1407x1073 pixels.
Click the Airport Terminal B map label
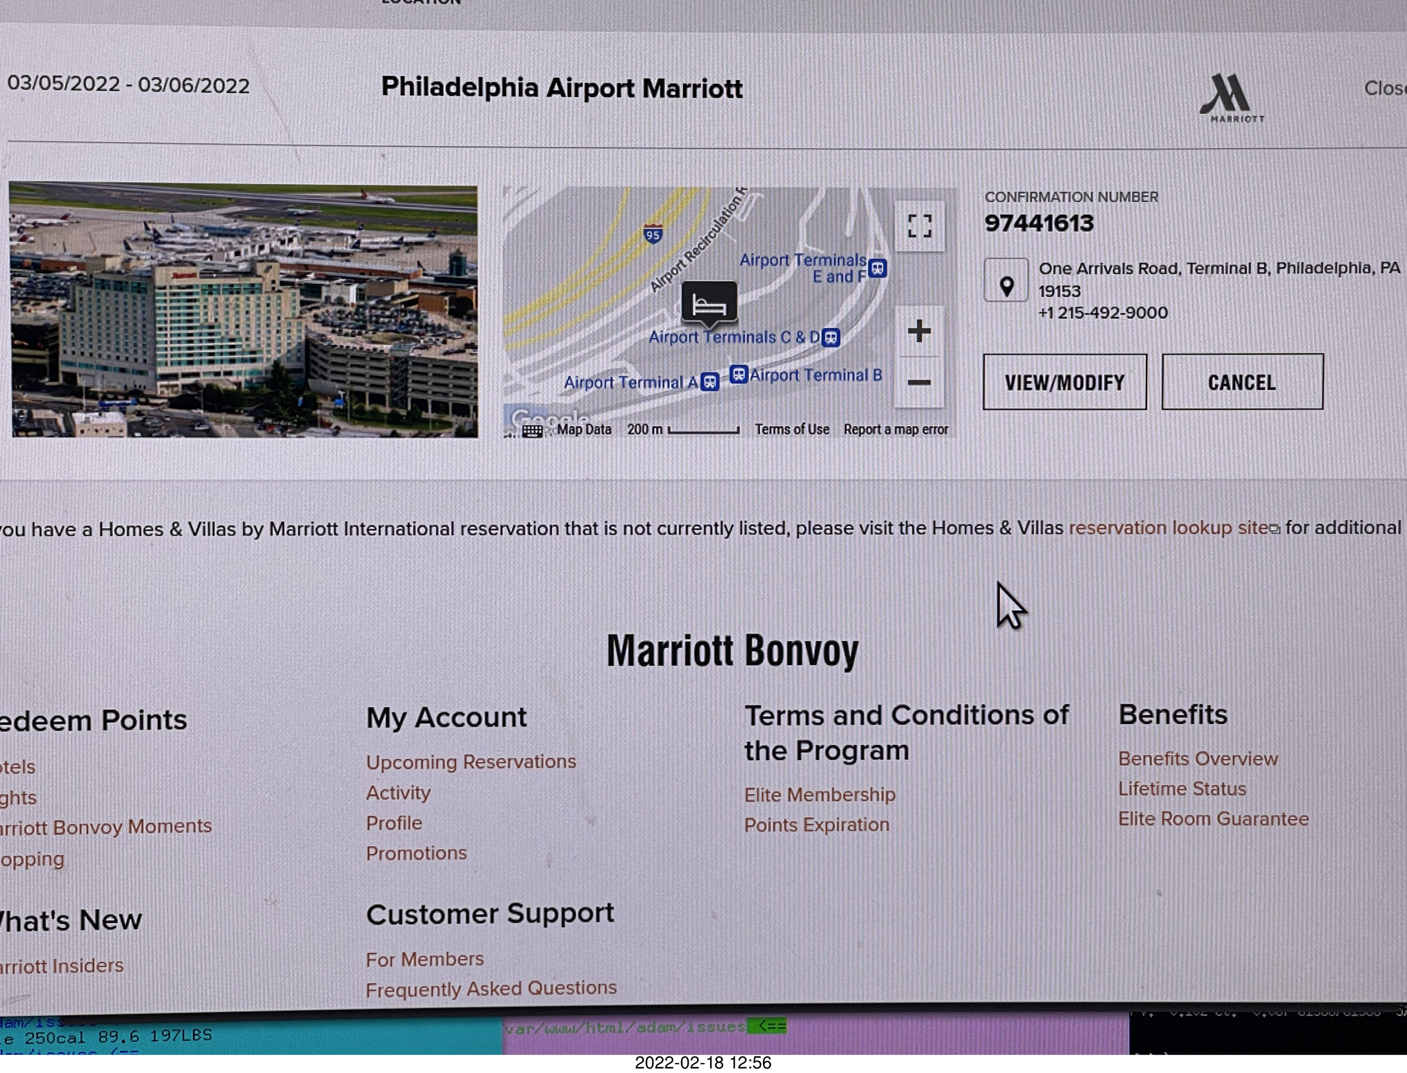[816, 375]
